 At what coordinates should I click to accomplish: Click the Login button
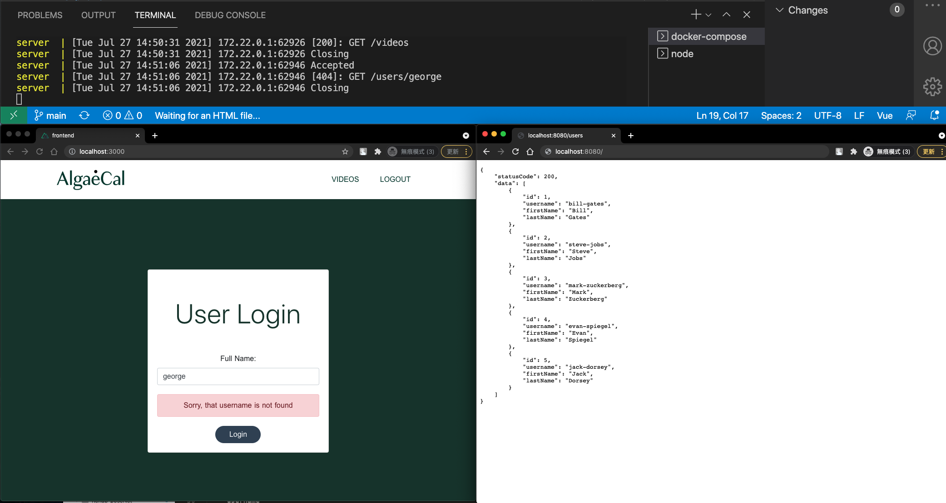click(238, 435)
